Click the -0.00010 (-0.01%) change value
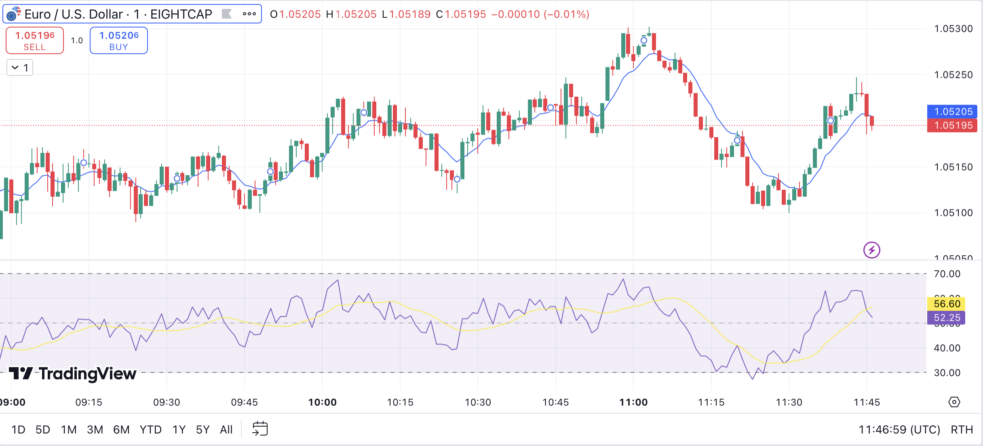The image size is (983, 446). pos(540,14)
